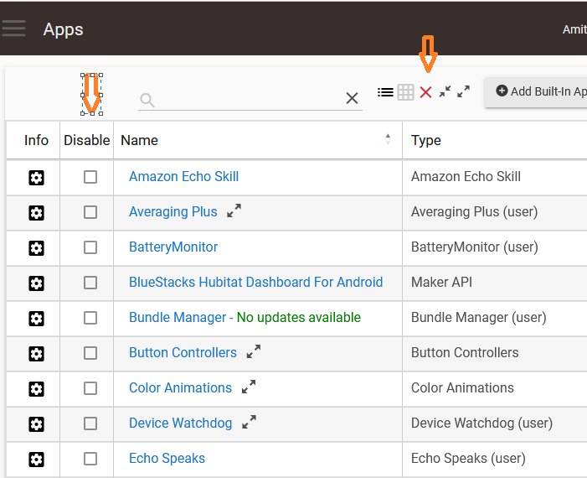The image size is (587, 478).
Task: Click 'Amazon Echo Skill' type cell
Action: point(466,176)
